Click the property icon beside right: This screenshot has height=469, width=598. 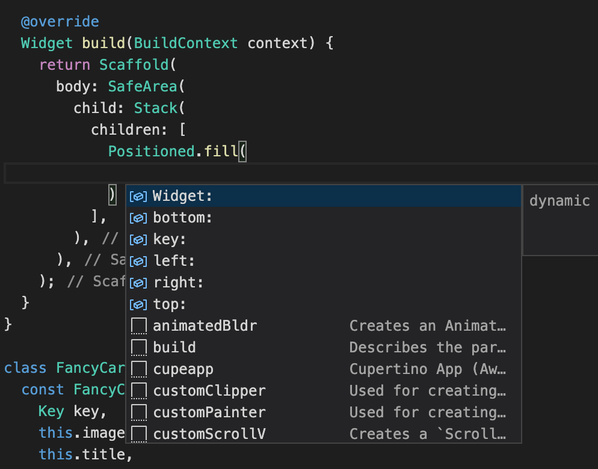tap(138, 282)
